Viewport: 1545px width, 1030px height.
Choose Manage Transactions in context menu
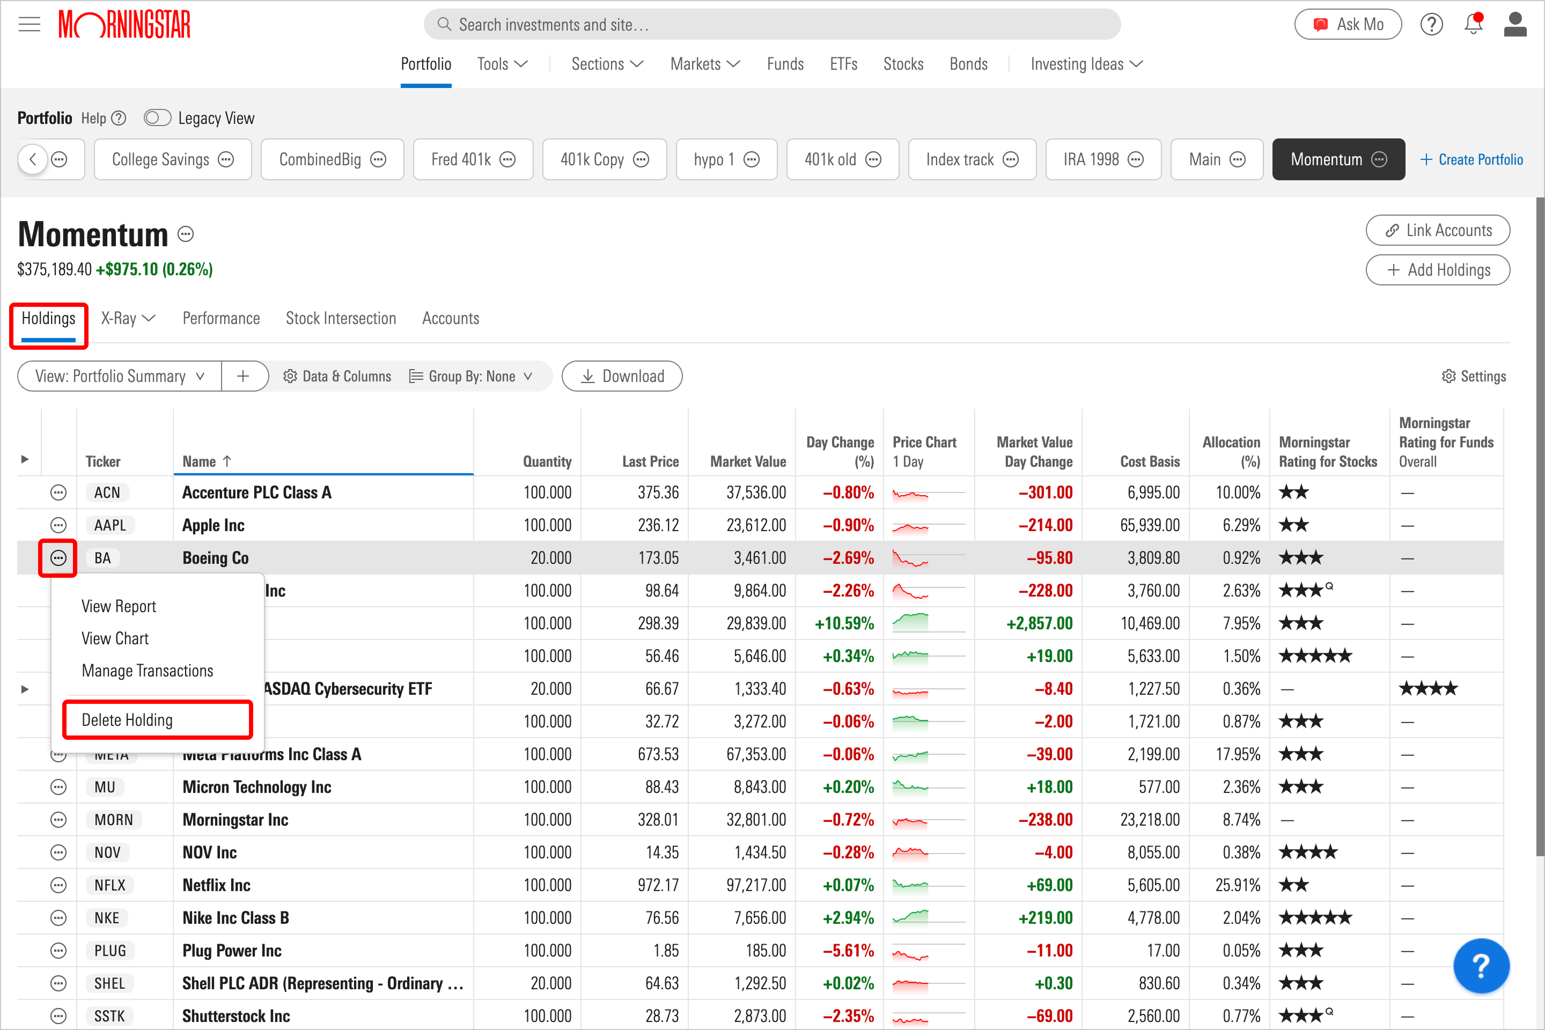[147, 671]
